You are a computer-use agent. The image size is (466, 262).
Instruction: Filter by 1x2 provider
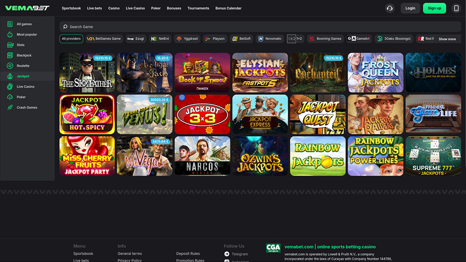pyautogui.click(x=295, y=39)
